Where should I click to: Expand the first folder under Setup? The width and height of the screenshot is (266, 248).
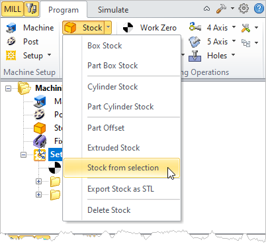38,182
